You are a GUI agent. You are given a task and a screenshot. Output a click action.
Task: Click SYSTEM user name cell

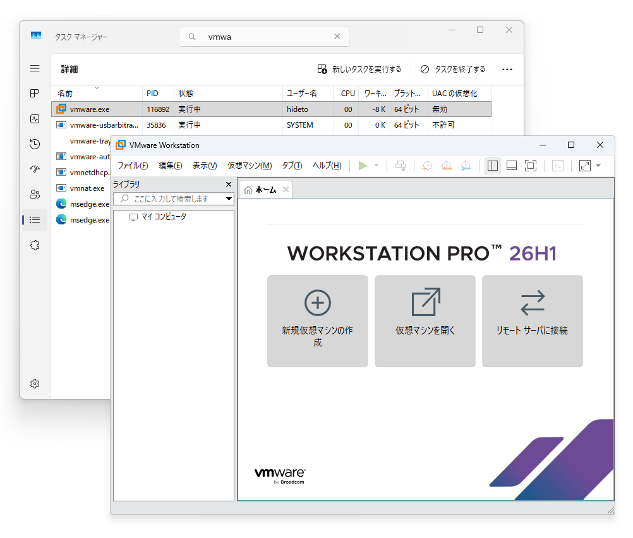300,125
